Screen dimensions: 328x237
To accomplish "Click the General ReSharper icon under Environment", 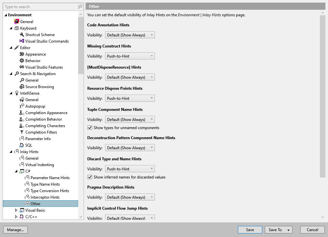I will click(x=17, y=21).
